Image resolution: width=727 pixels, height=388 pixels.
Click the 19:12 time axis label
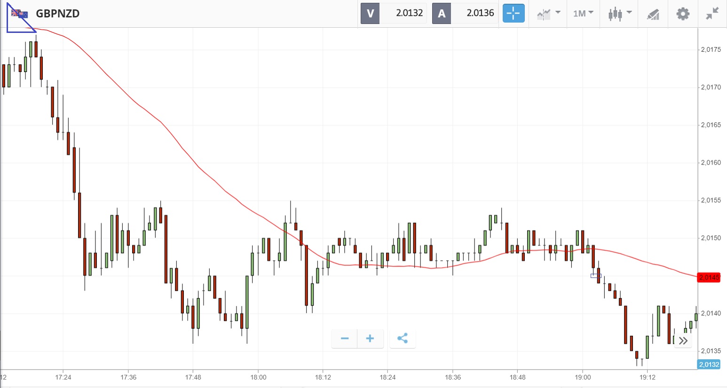647,377
